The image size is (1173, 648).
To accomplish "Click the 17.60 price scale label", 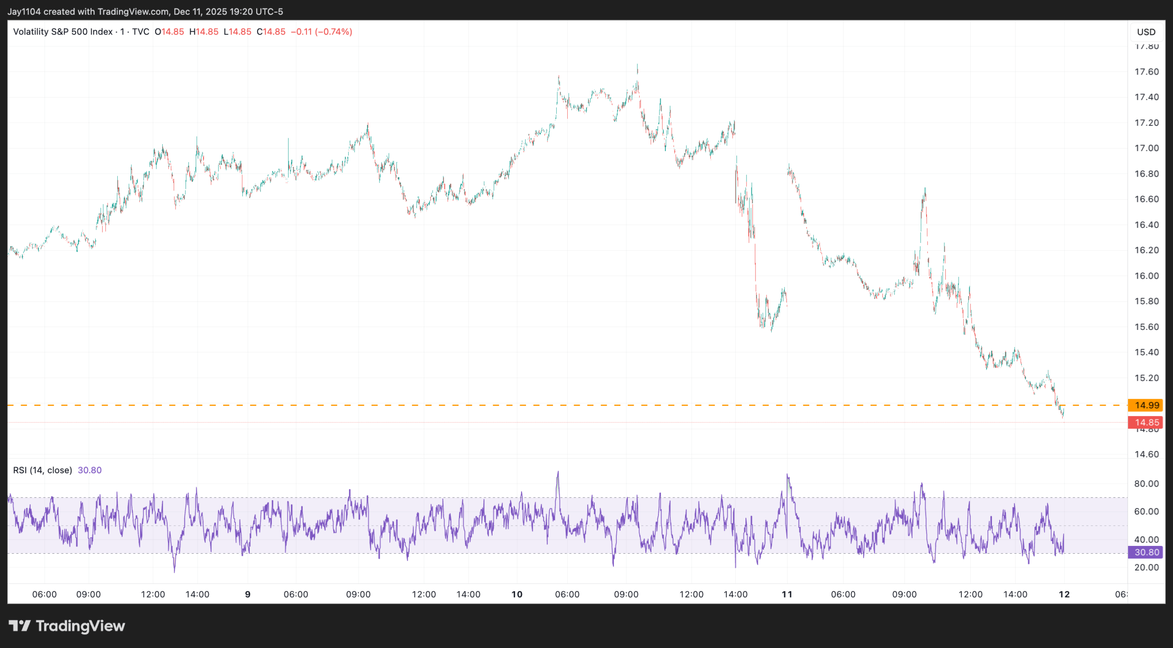I will click(1146, 71).
